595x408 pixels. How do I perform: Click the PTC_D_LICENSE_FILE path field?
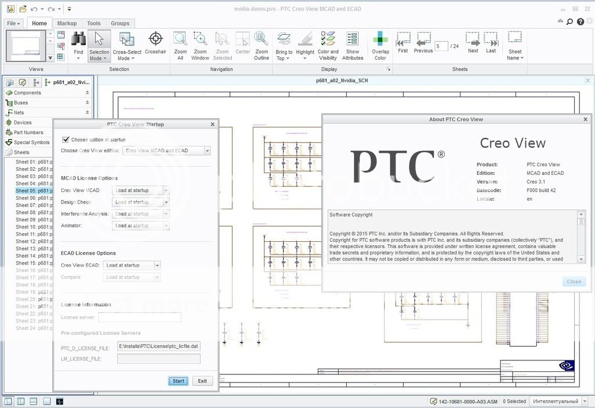click(x=159, y=346)
